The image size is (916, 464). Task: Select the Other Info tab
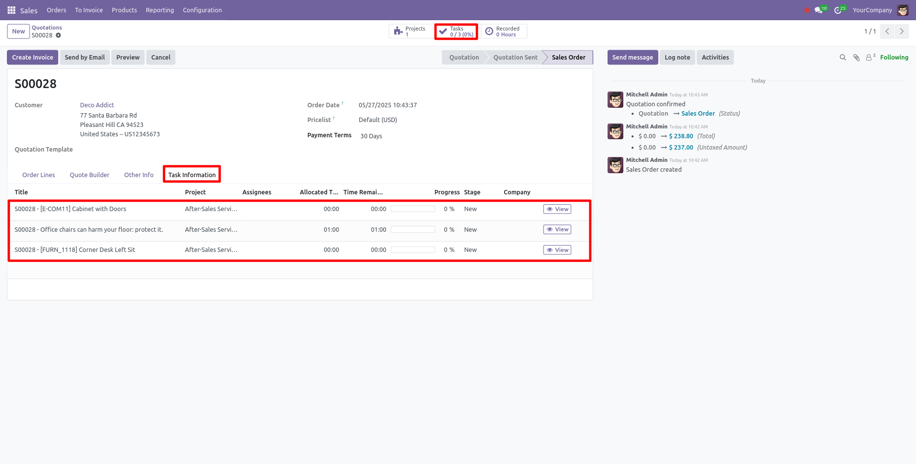coord(138,175)
